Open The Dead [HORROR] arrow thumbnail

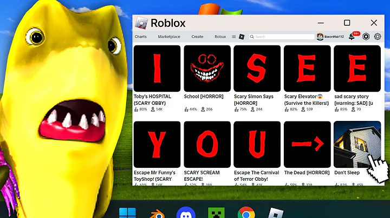tap(307, 145)
